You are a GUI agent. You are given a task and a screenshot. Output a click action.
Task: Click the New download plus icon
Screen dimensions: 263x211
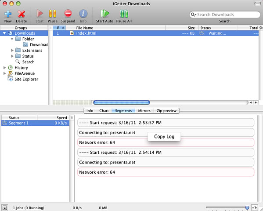pos(8,14)
